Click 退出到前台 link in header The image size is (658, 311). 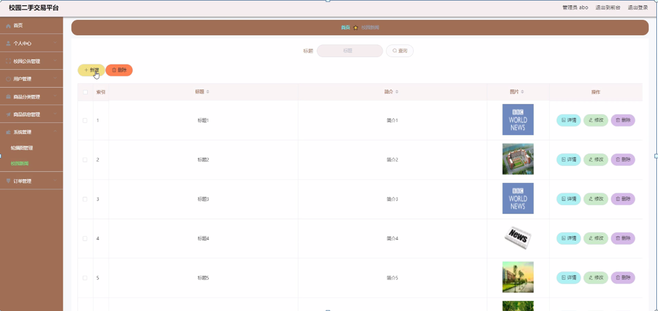point(608,8)
